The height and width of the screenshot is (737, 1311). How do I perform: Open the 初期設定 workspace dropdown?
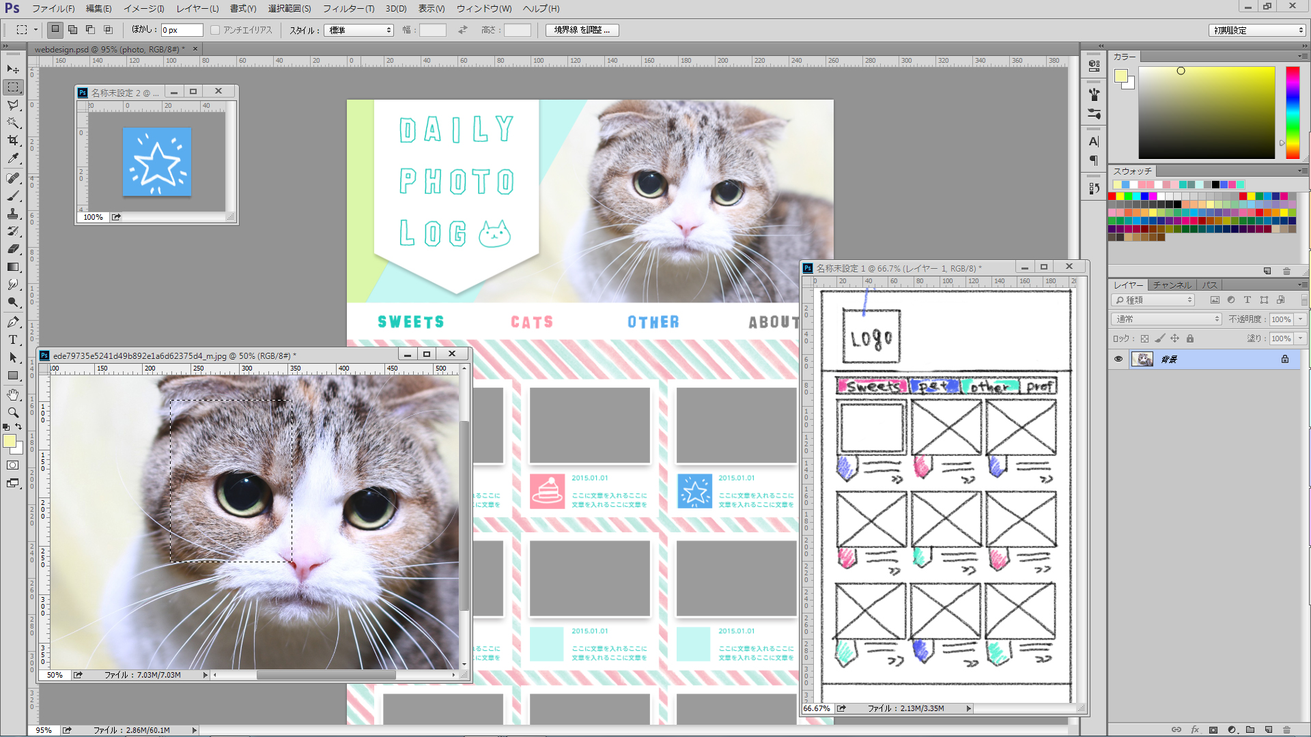(x=1257, y=30)
